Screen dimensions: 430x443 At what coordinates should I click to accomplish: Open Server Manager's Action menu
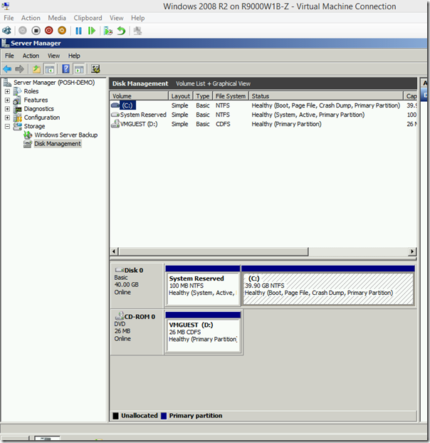(31, 56)
